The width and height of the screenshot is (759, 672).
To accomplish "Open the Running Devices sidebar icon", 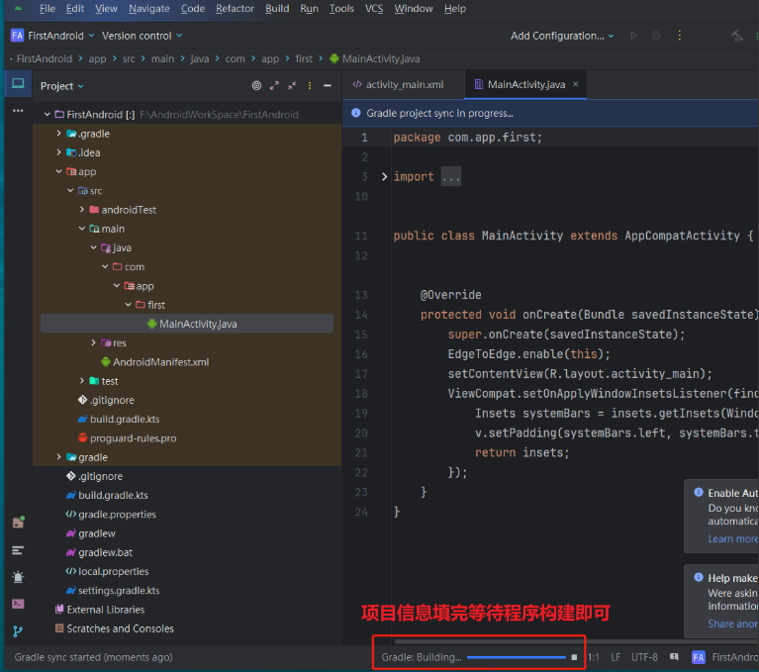I will coord(18,523).
